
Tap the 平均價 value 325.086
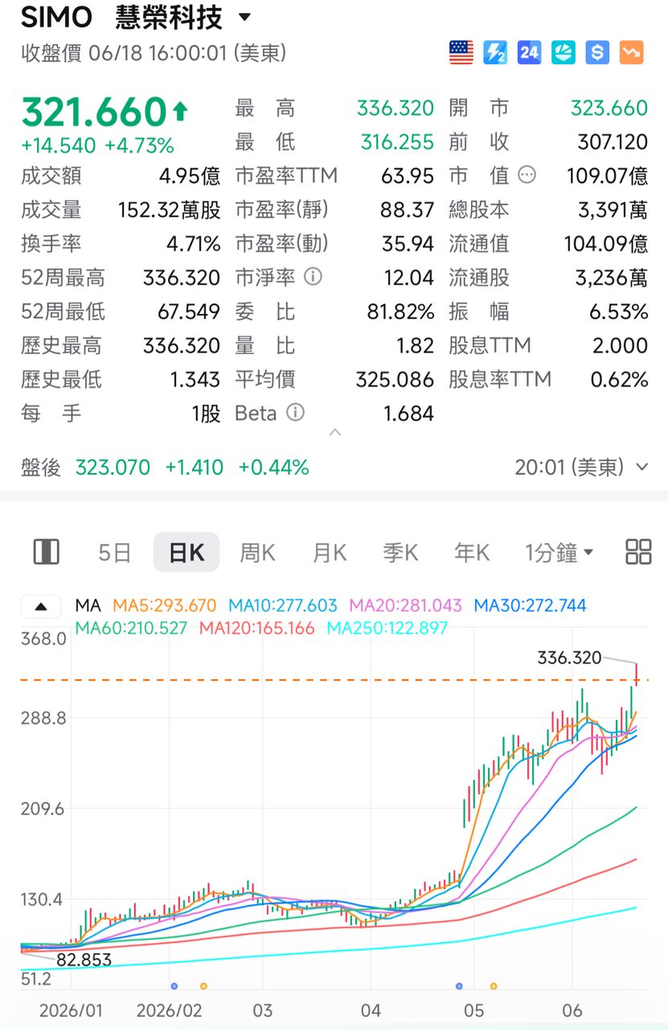(394, 379)
